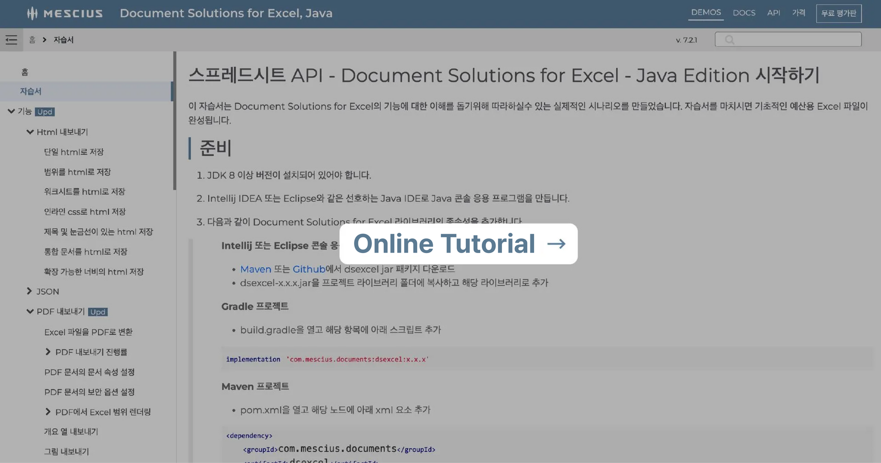The height and width of the screenshot is (463, 881).
Task: Click the MESCIUS logo icon
Action: point(32,13)
